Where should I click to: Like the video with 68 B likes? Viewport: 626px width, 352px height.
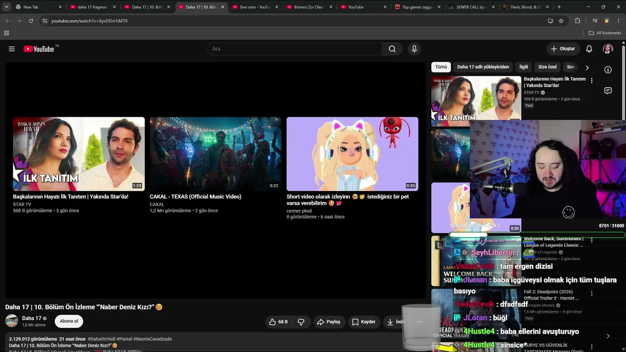point(278,322)
